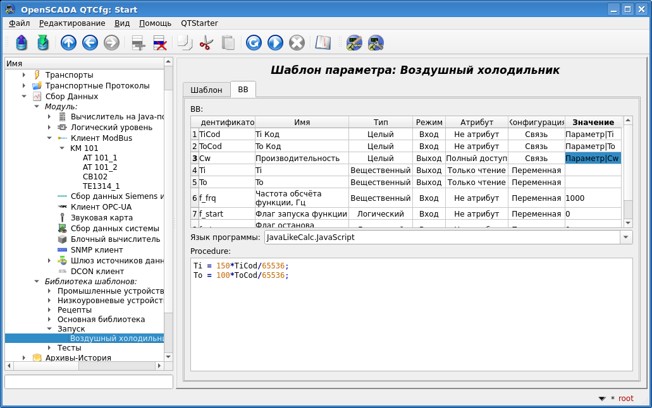Collapse the Клиент ModBus tree node

point(49,138)
